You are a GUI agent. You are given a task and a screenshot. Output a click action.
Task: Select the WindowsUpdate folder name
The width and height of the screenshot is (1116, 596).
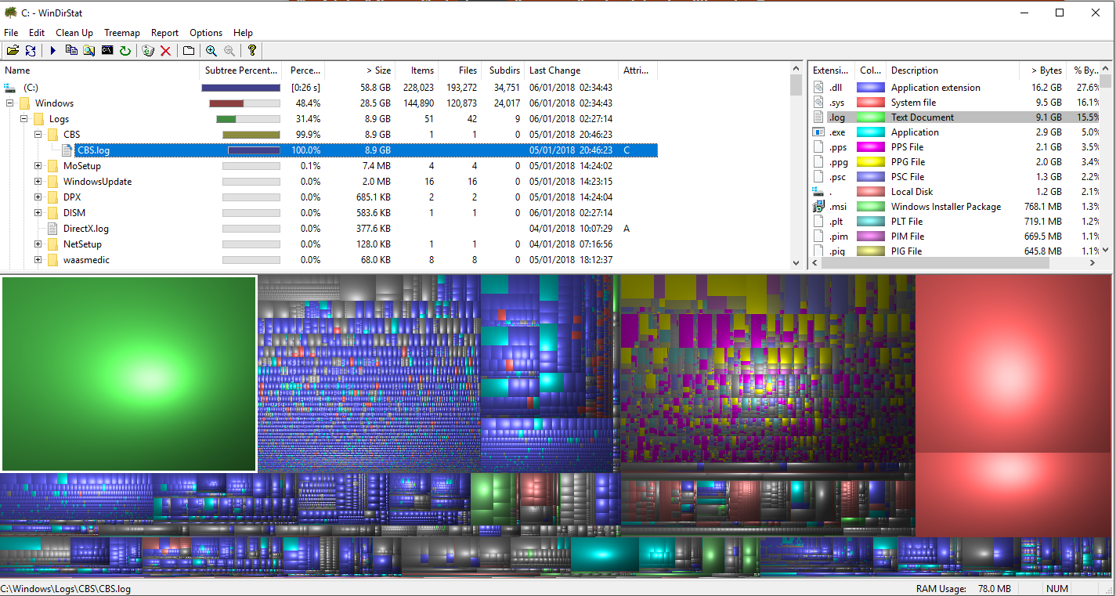97,182
